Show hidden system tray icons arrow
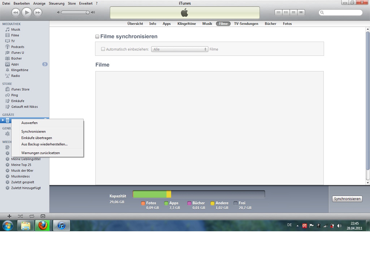 297,226
